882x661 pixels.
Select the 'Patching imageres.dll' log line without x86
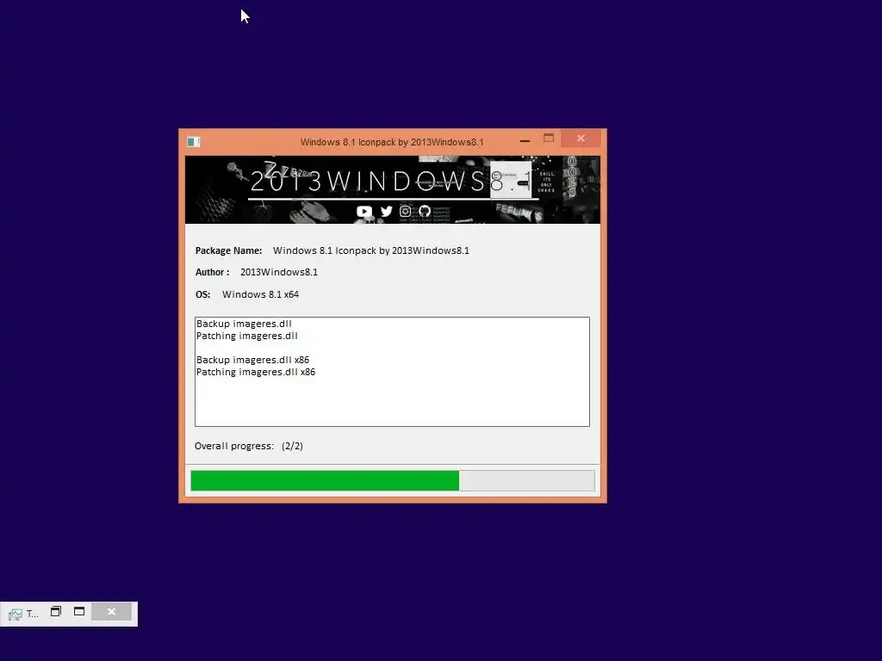(x=247, y=337)
